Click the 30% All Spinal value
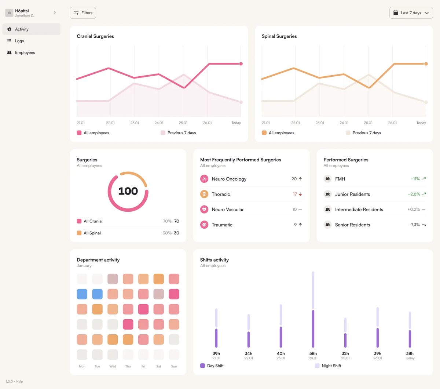 click(167, 233)
